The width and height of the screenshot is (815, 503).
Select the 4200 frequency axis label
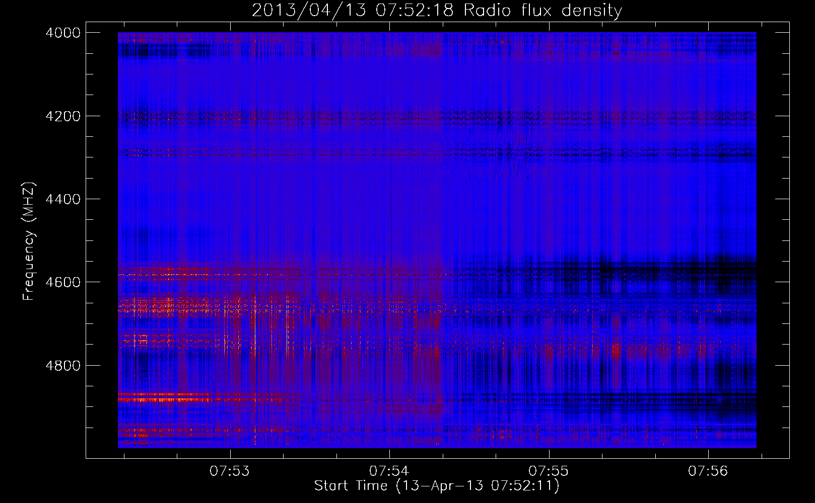tap(63, 116)
